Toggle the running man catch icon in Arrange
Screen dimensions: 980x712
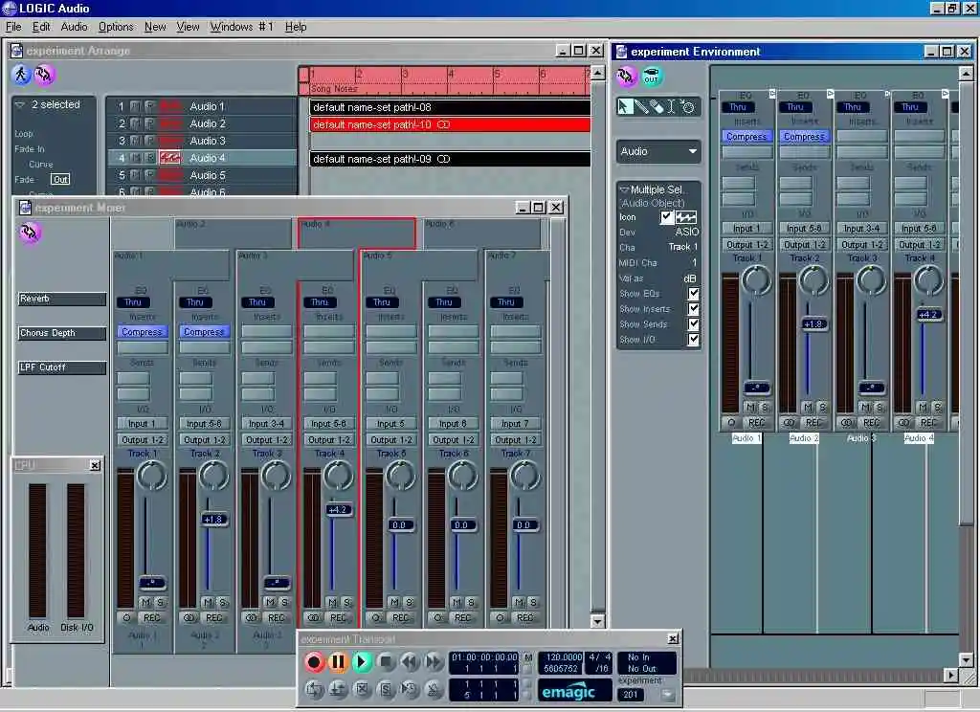21,75
